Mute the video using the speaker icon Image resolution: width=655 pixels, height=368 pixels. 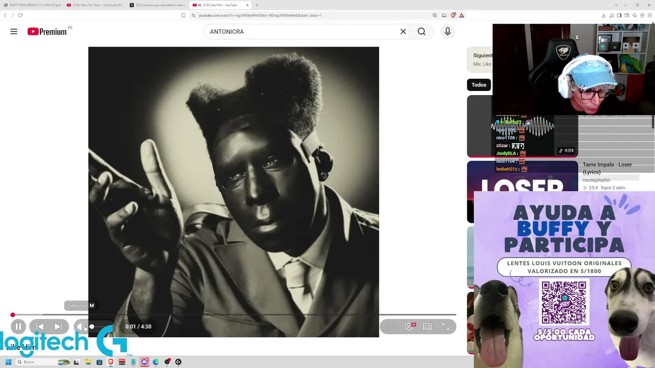[81, 327]
